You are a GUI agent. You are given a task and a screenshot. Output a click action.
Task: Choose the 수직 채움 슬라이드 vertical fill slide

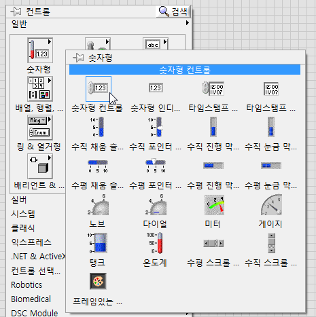97,127
